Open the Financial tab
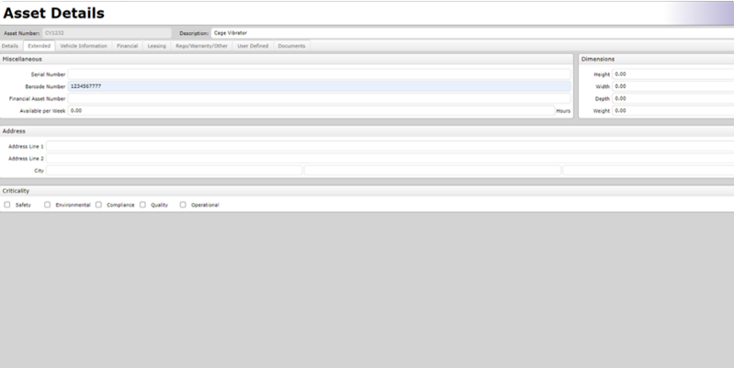 point(127,45)
